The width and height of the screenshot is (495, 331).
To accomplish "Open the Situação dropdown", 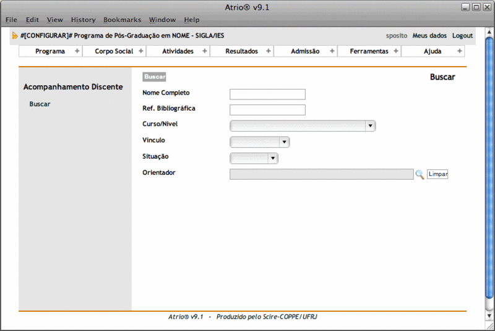I will 272,158.
